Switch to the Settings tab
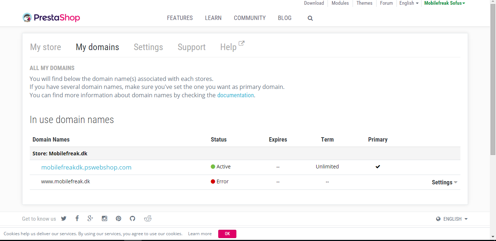This screenshot has width=496, height=241. pyautogui.click(x=148, y=47)
